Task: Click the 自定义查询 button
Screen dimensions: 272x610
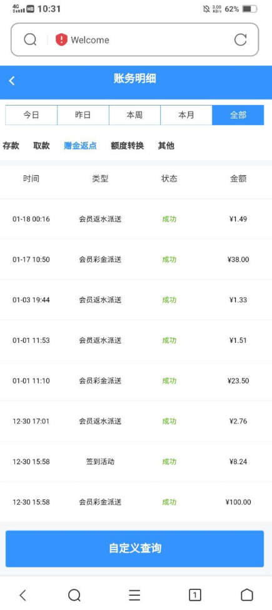Action: 134,549
